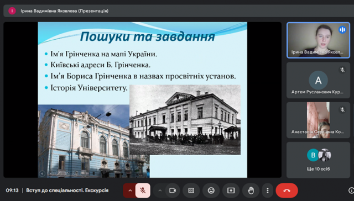This screenshot has width=354, height=201.
Task: Open the 'Ще 10 осіб' participants tile
Action: click(x=319, y=160)
